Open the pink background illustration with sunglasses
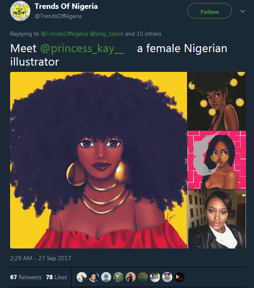 [217, 160]
